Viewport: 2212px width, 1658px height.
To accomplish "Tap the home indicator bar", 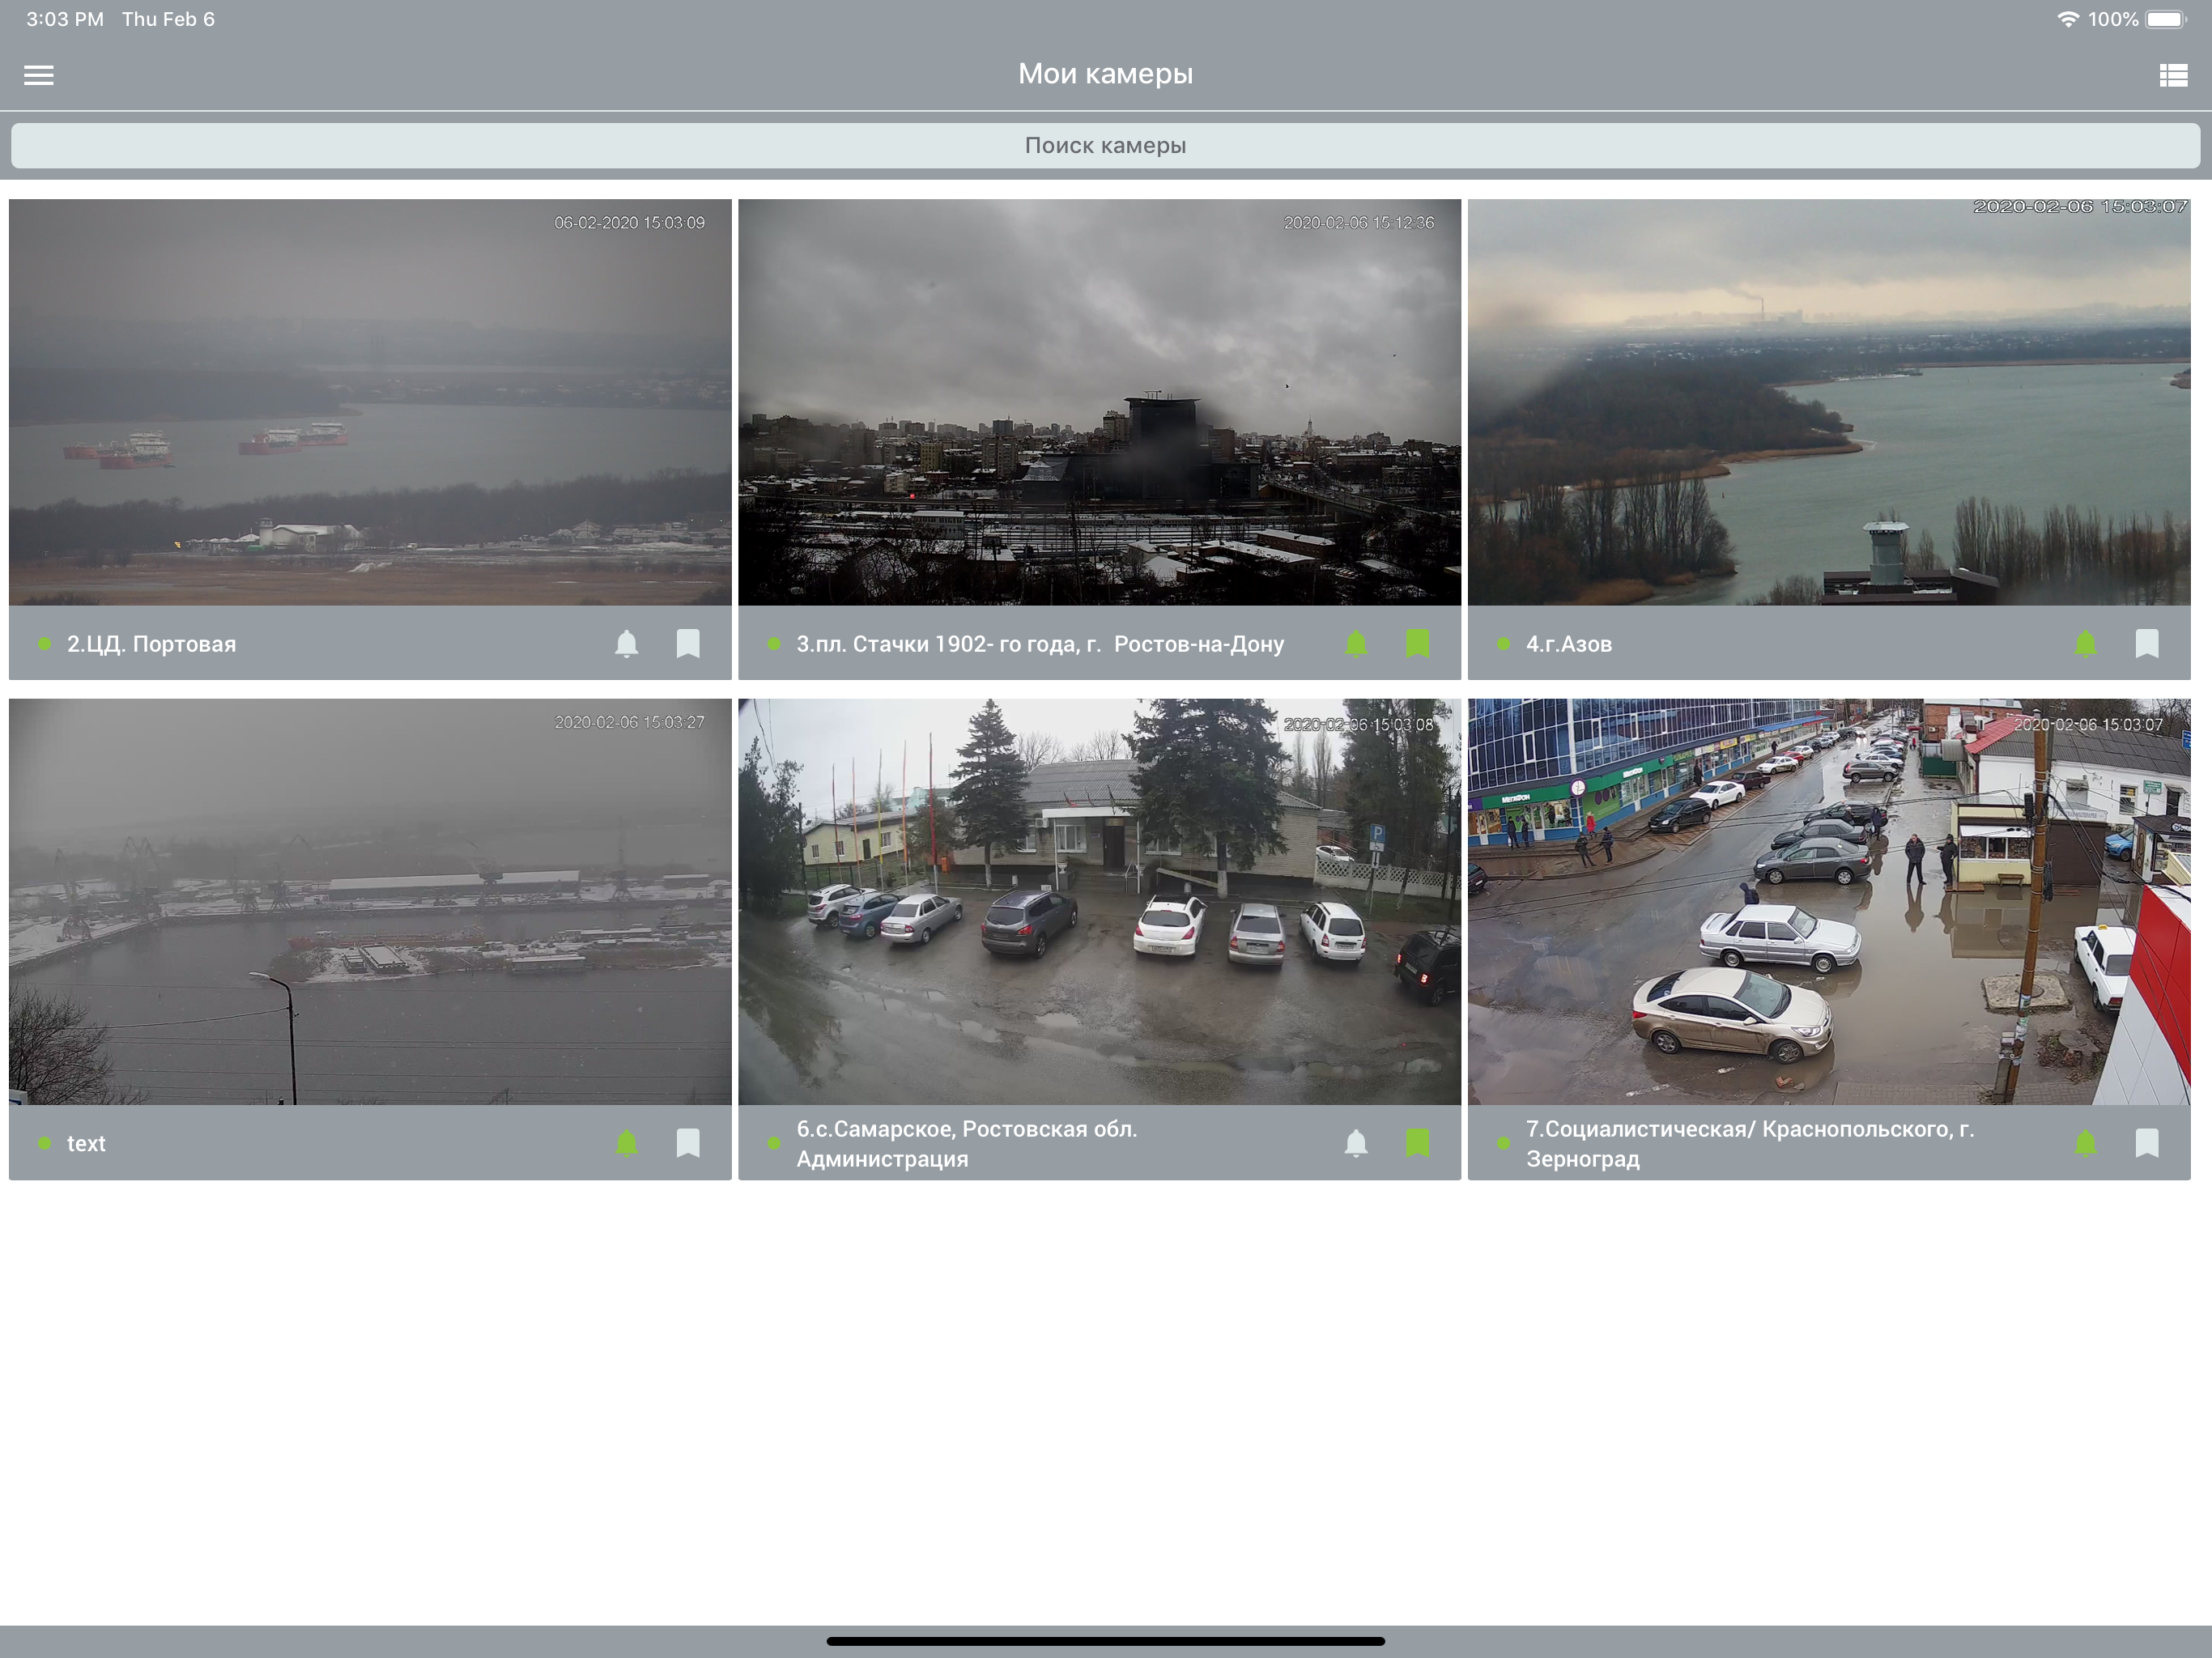I will tap(1105, 1640).
